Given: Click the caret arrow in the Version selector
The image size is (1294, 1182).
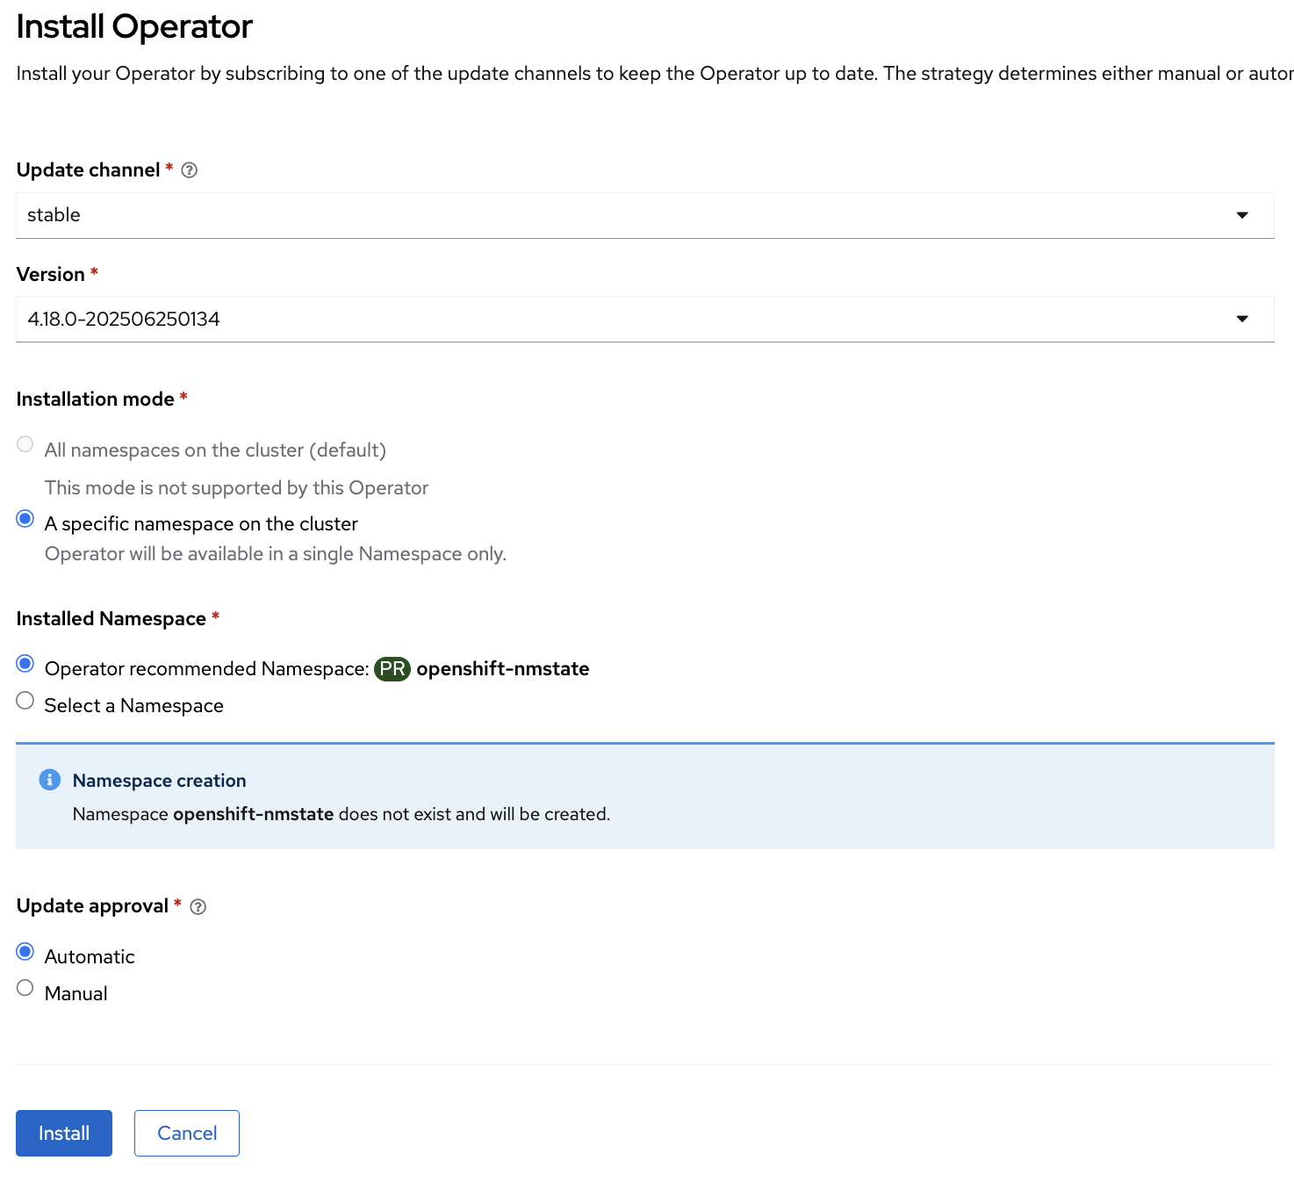Looking at the screenshot, I should click(1242, 319).
